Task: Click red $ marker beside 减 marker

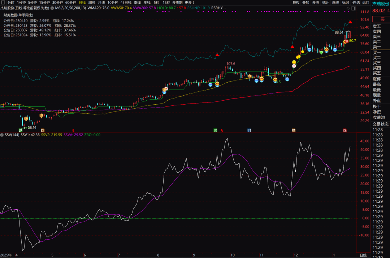Action: [222, 131]
